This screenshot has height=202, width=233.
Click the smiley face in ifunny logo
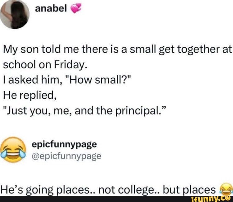[x=229, y=199]
